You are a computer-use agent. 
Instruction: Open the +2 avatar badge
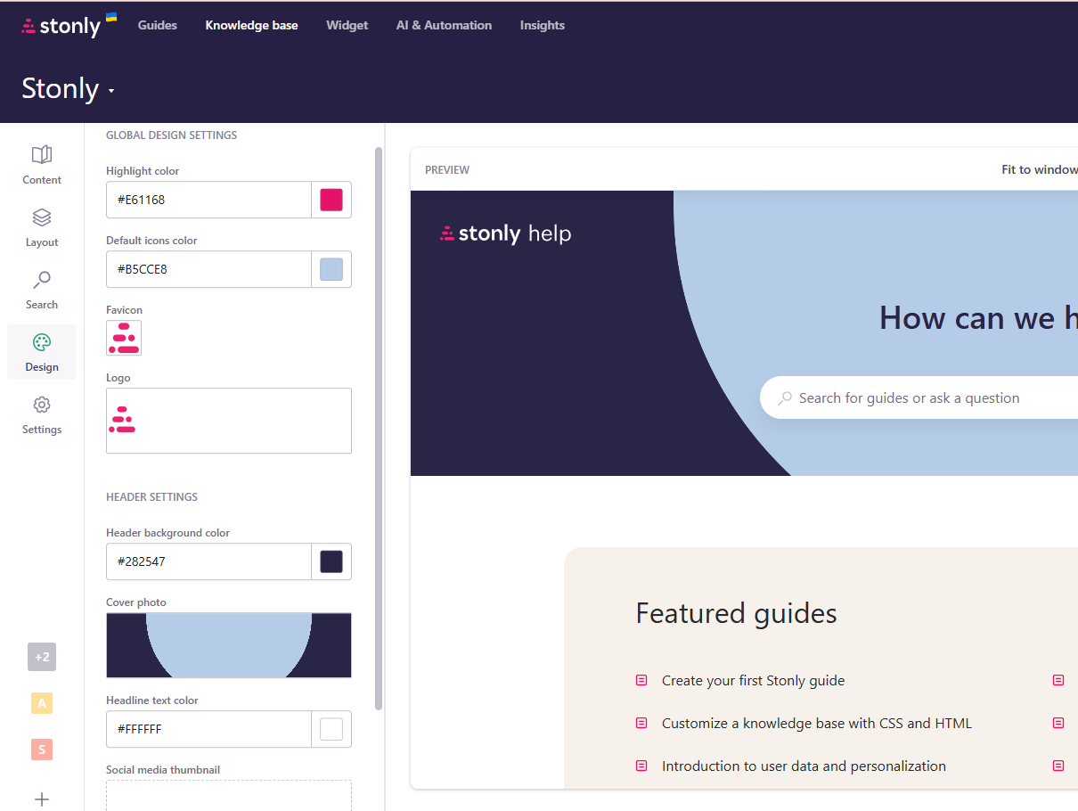41,657
